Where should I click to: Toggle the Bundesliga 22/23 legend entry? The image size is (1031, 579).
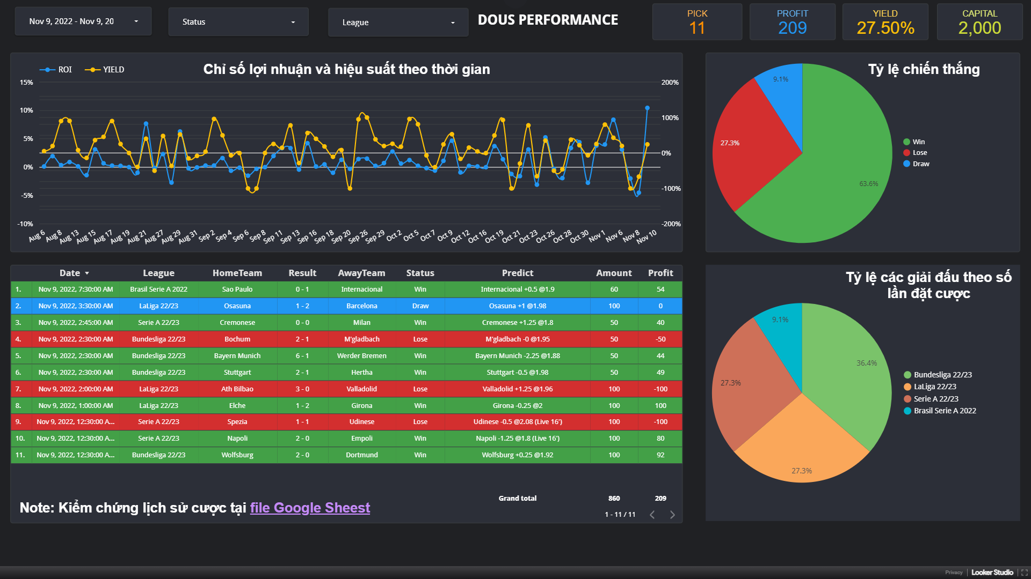(942, 375)
